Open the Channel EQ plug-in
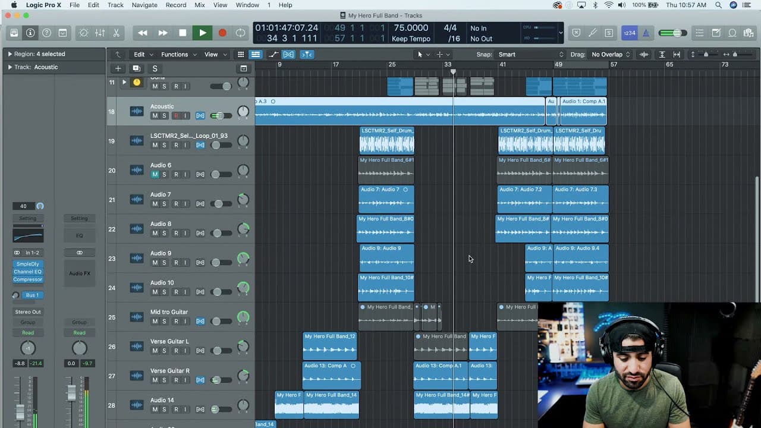 (x=28, y=272)
